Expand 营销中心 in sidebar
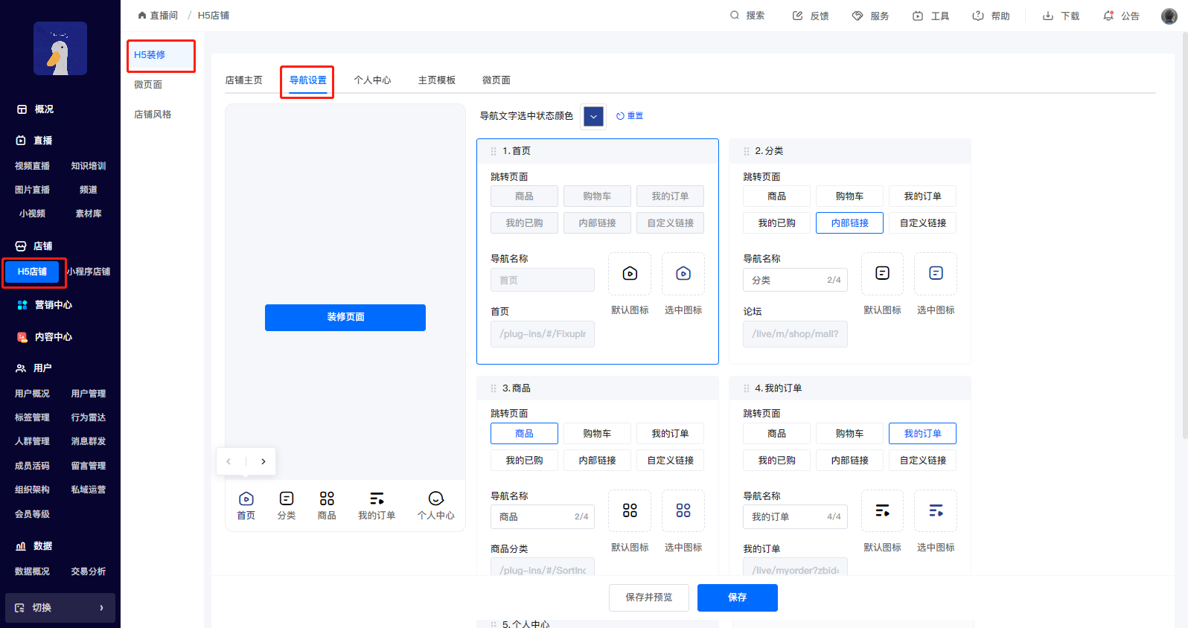This screenshot has height=628, width=1188. tap(45, 305)
